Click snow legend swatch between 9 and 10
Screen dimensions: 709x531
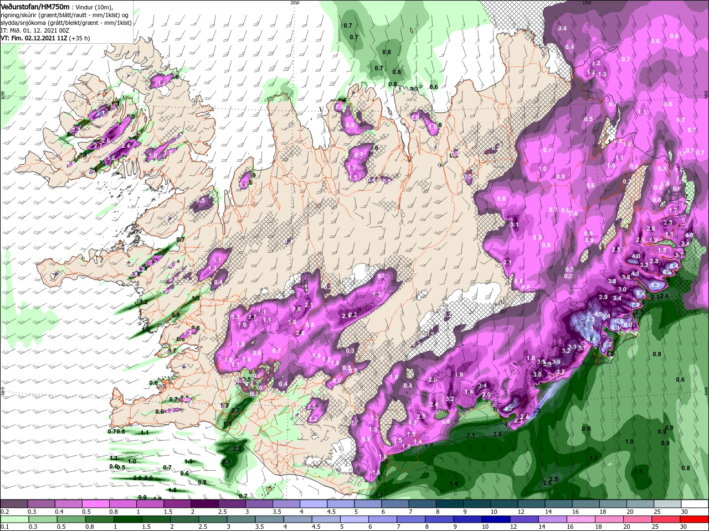(477, 503)
